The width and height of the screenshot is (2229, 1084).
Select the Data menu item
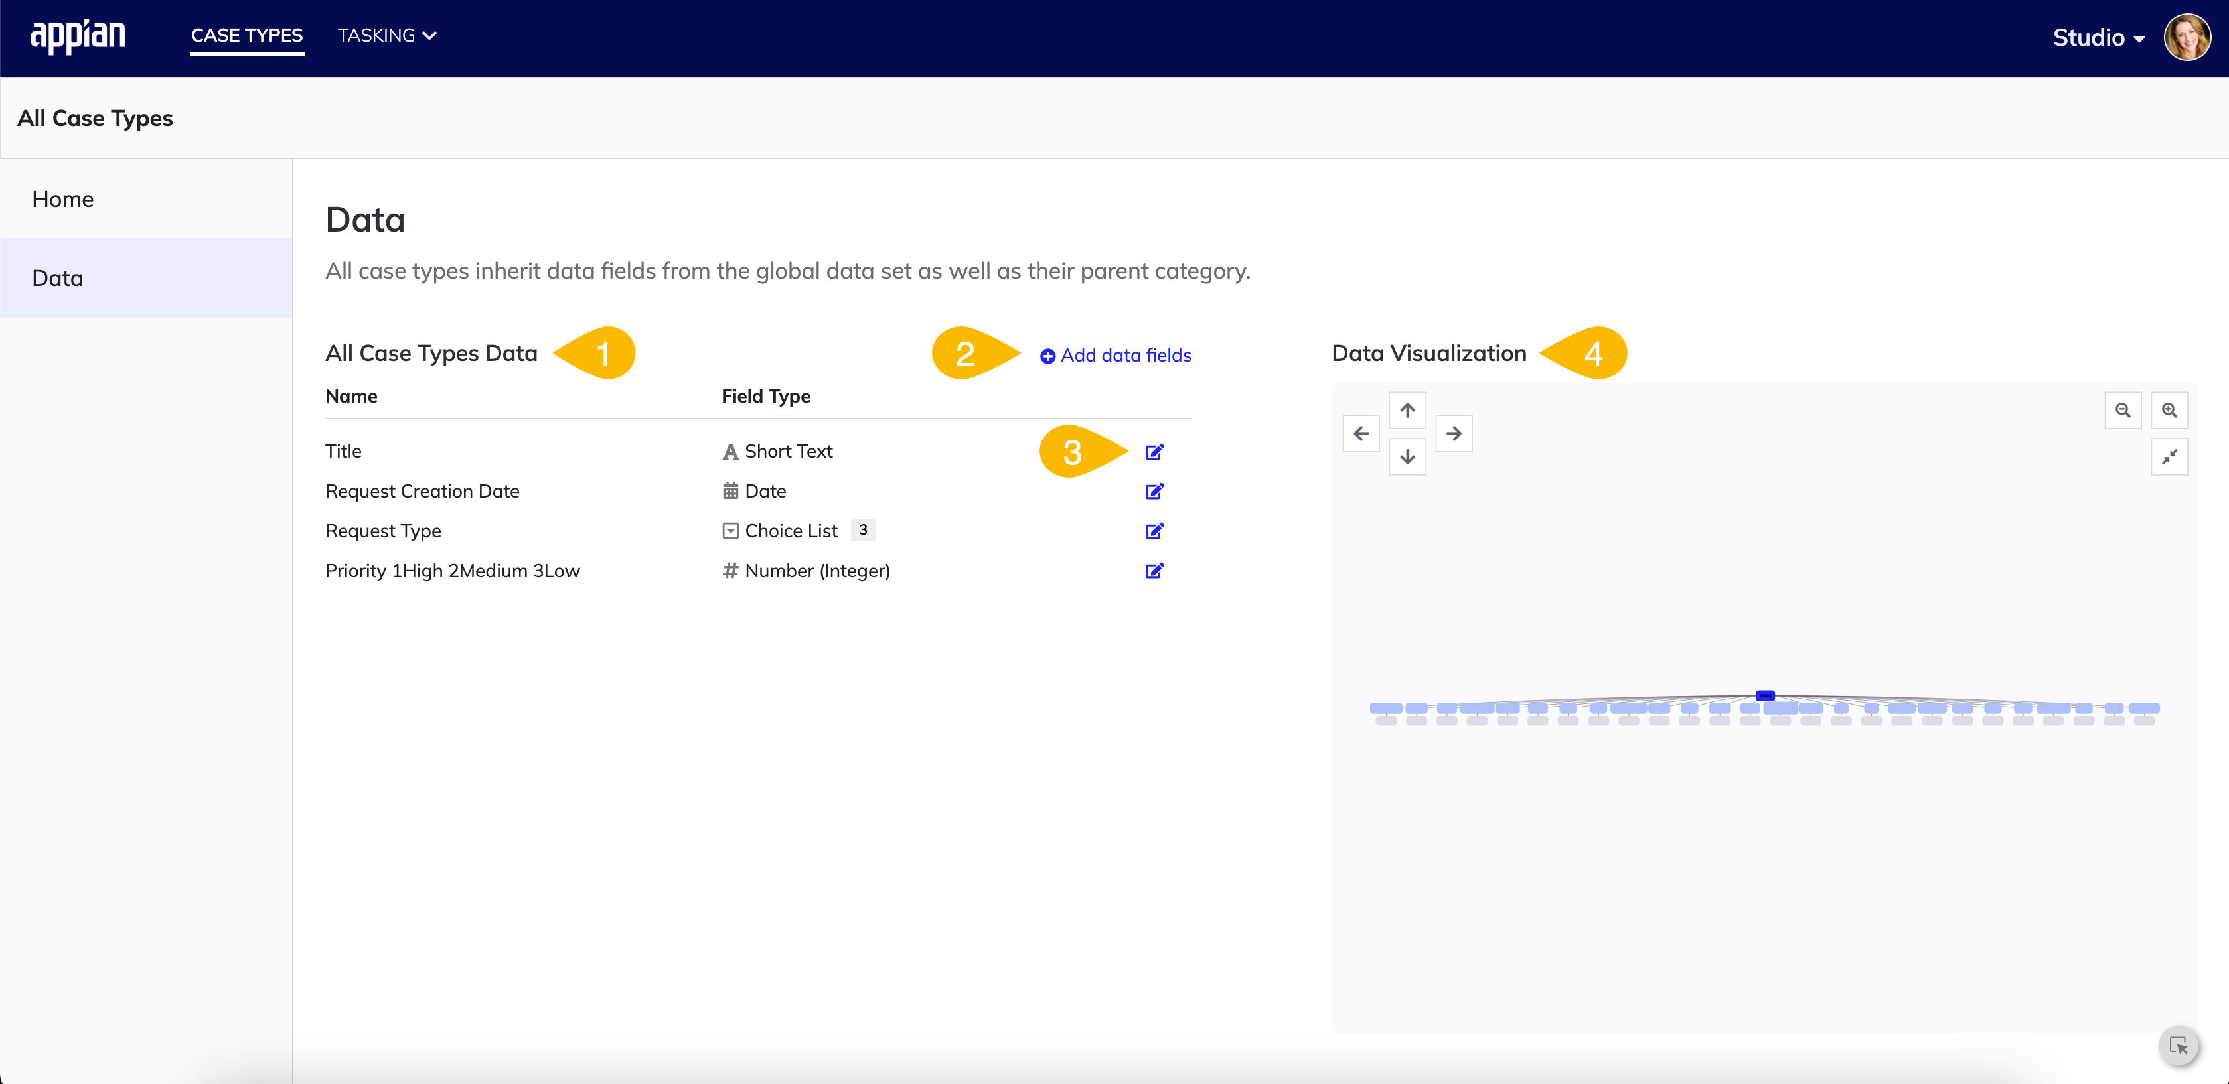(56, 277)
